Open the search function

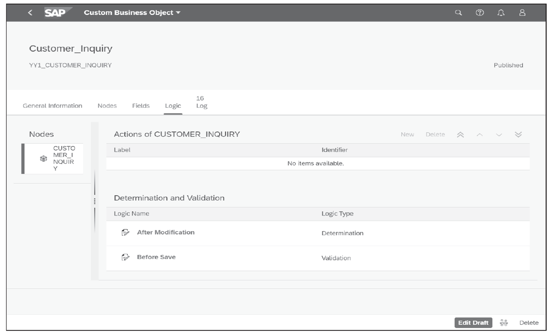click(x=458, y=13)
